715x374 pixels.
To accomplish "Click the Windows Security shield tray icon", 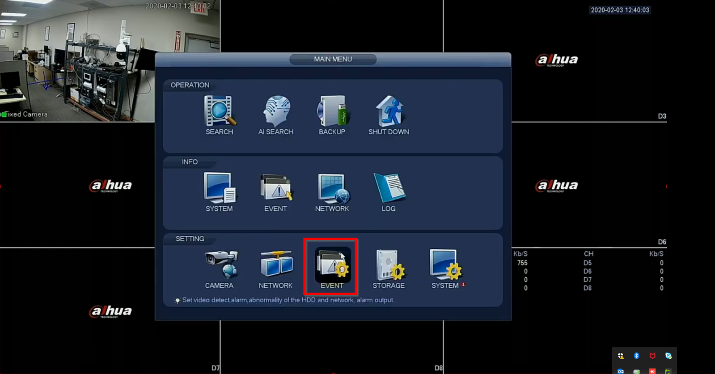I will click(621, 356).
